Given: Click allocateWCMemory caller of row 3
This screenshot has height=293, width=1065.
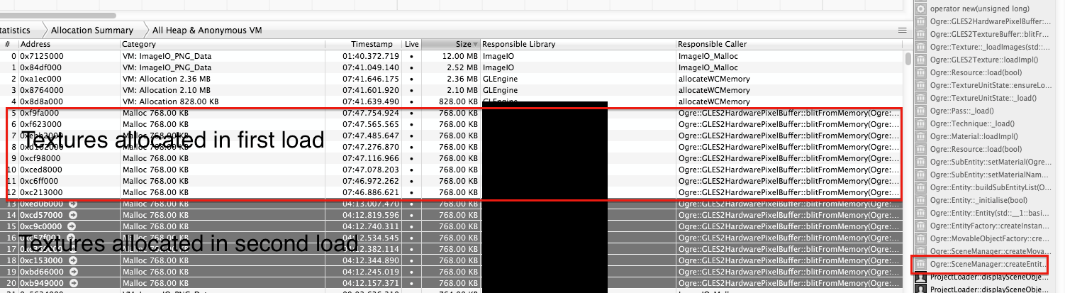Looking at the screenshot, I should point(714,90).
